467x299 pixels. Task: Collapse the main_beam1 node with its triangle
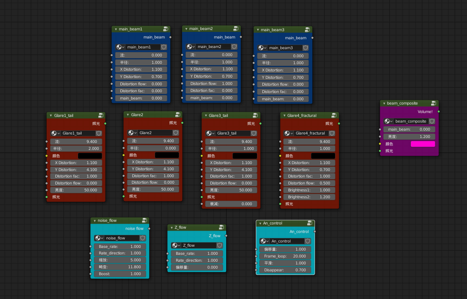pos(116,29)
